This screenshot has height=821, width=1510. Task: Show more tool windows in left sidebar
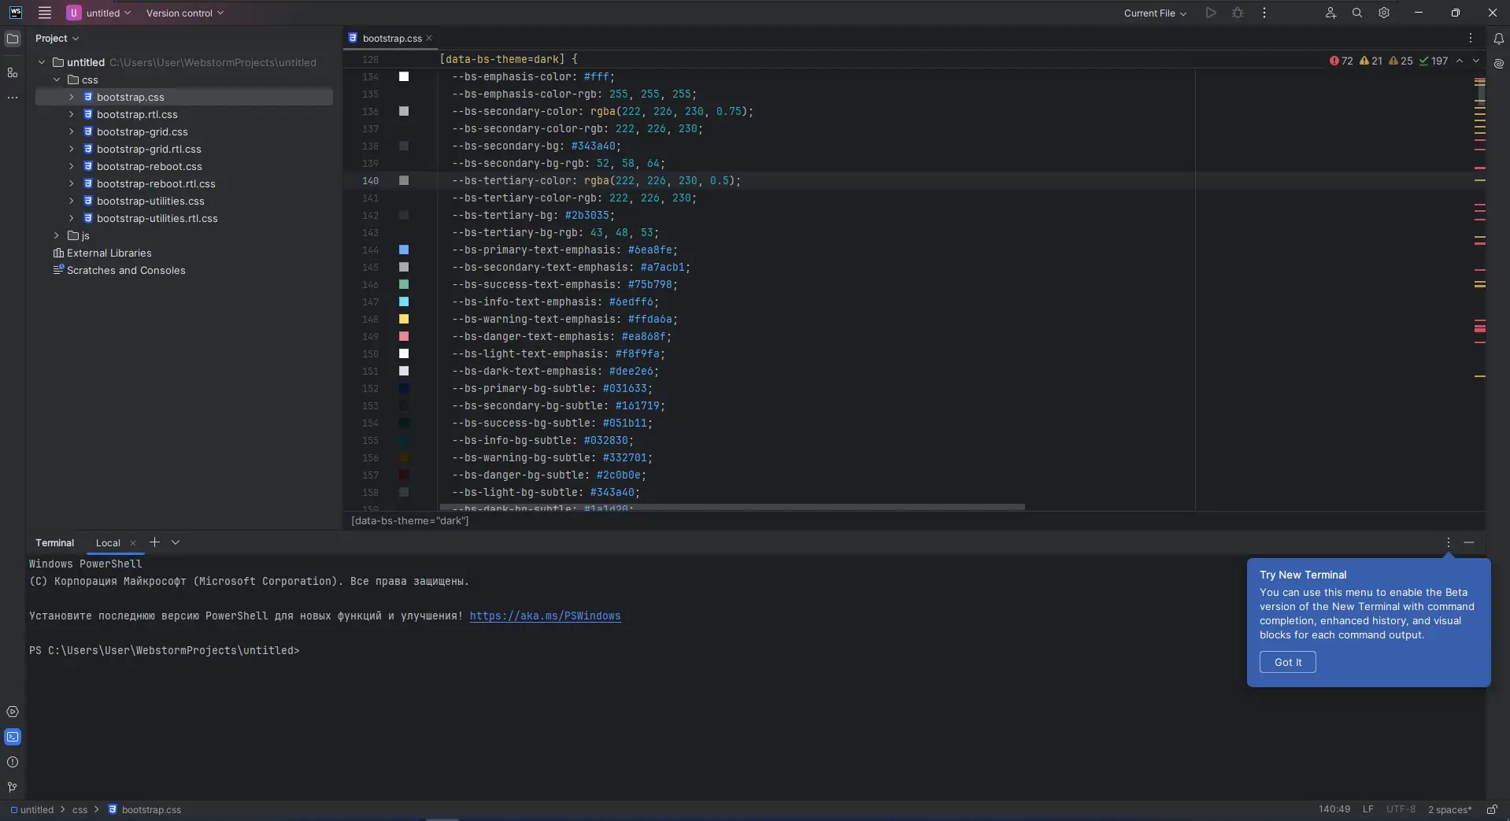click(x=13, y=98)
